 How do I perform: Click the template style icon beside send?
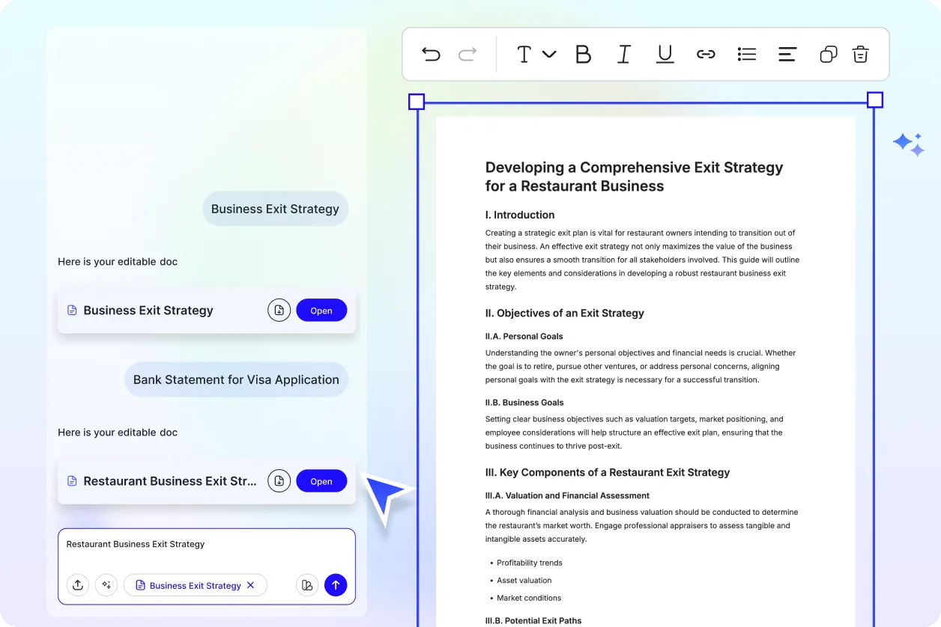coord(307,585)
